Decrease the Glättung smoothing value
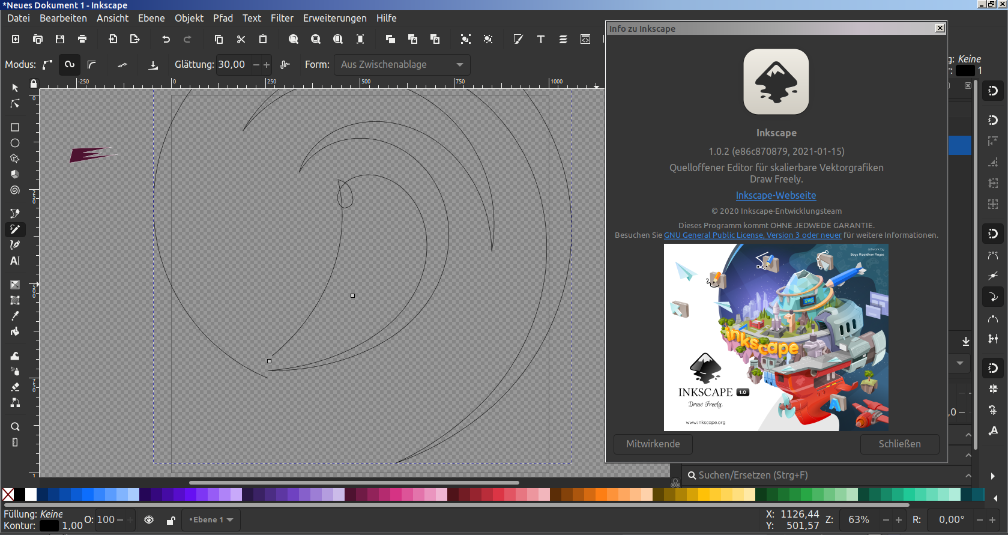The width and height of the screenshot is (1008, 535). 256,64
